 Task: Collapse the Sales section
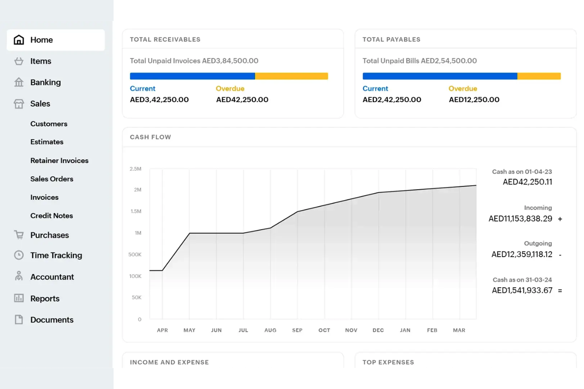pos(40,104)
